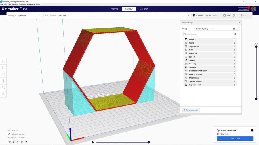This screenshot has height=145, width=259.
Task: Open the Edit menu
Action: pos(5,4)
